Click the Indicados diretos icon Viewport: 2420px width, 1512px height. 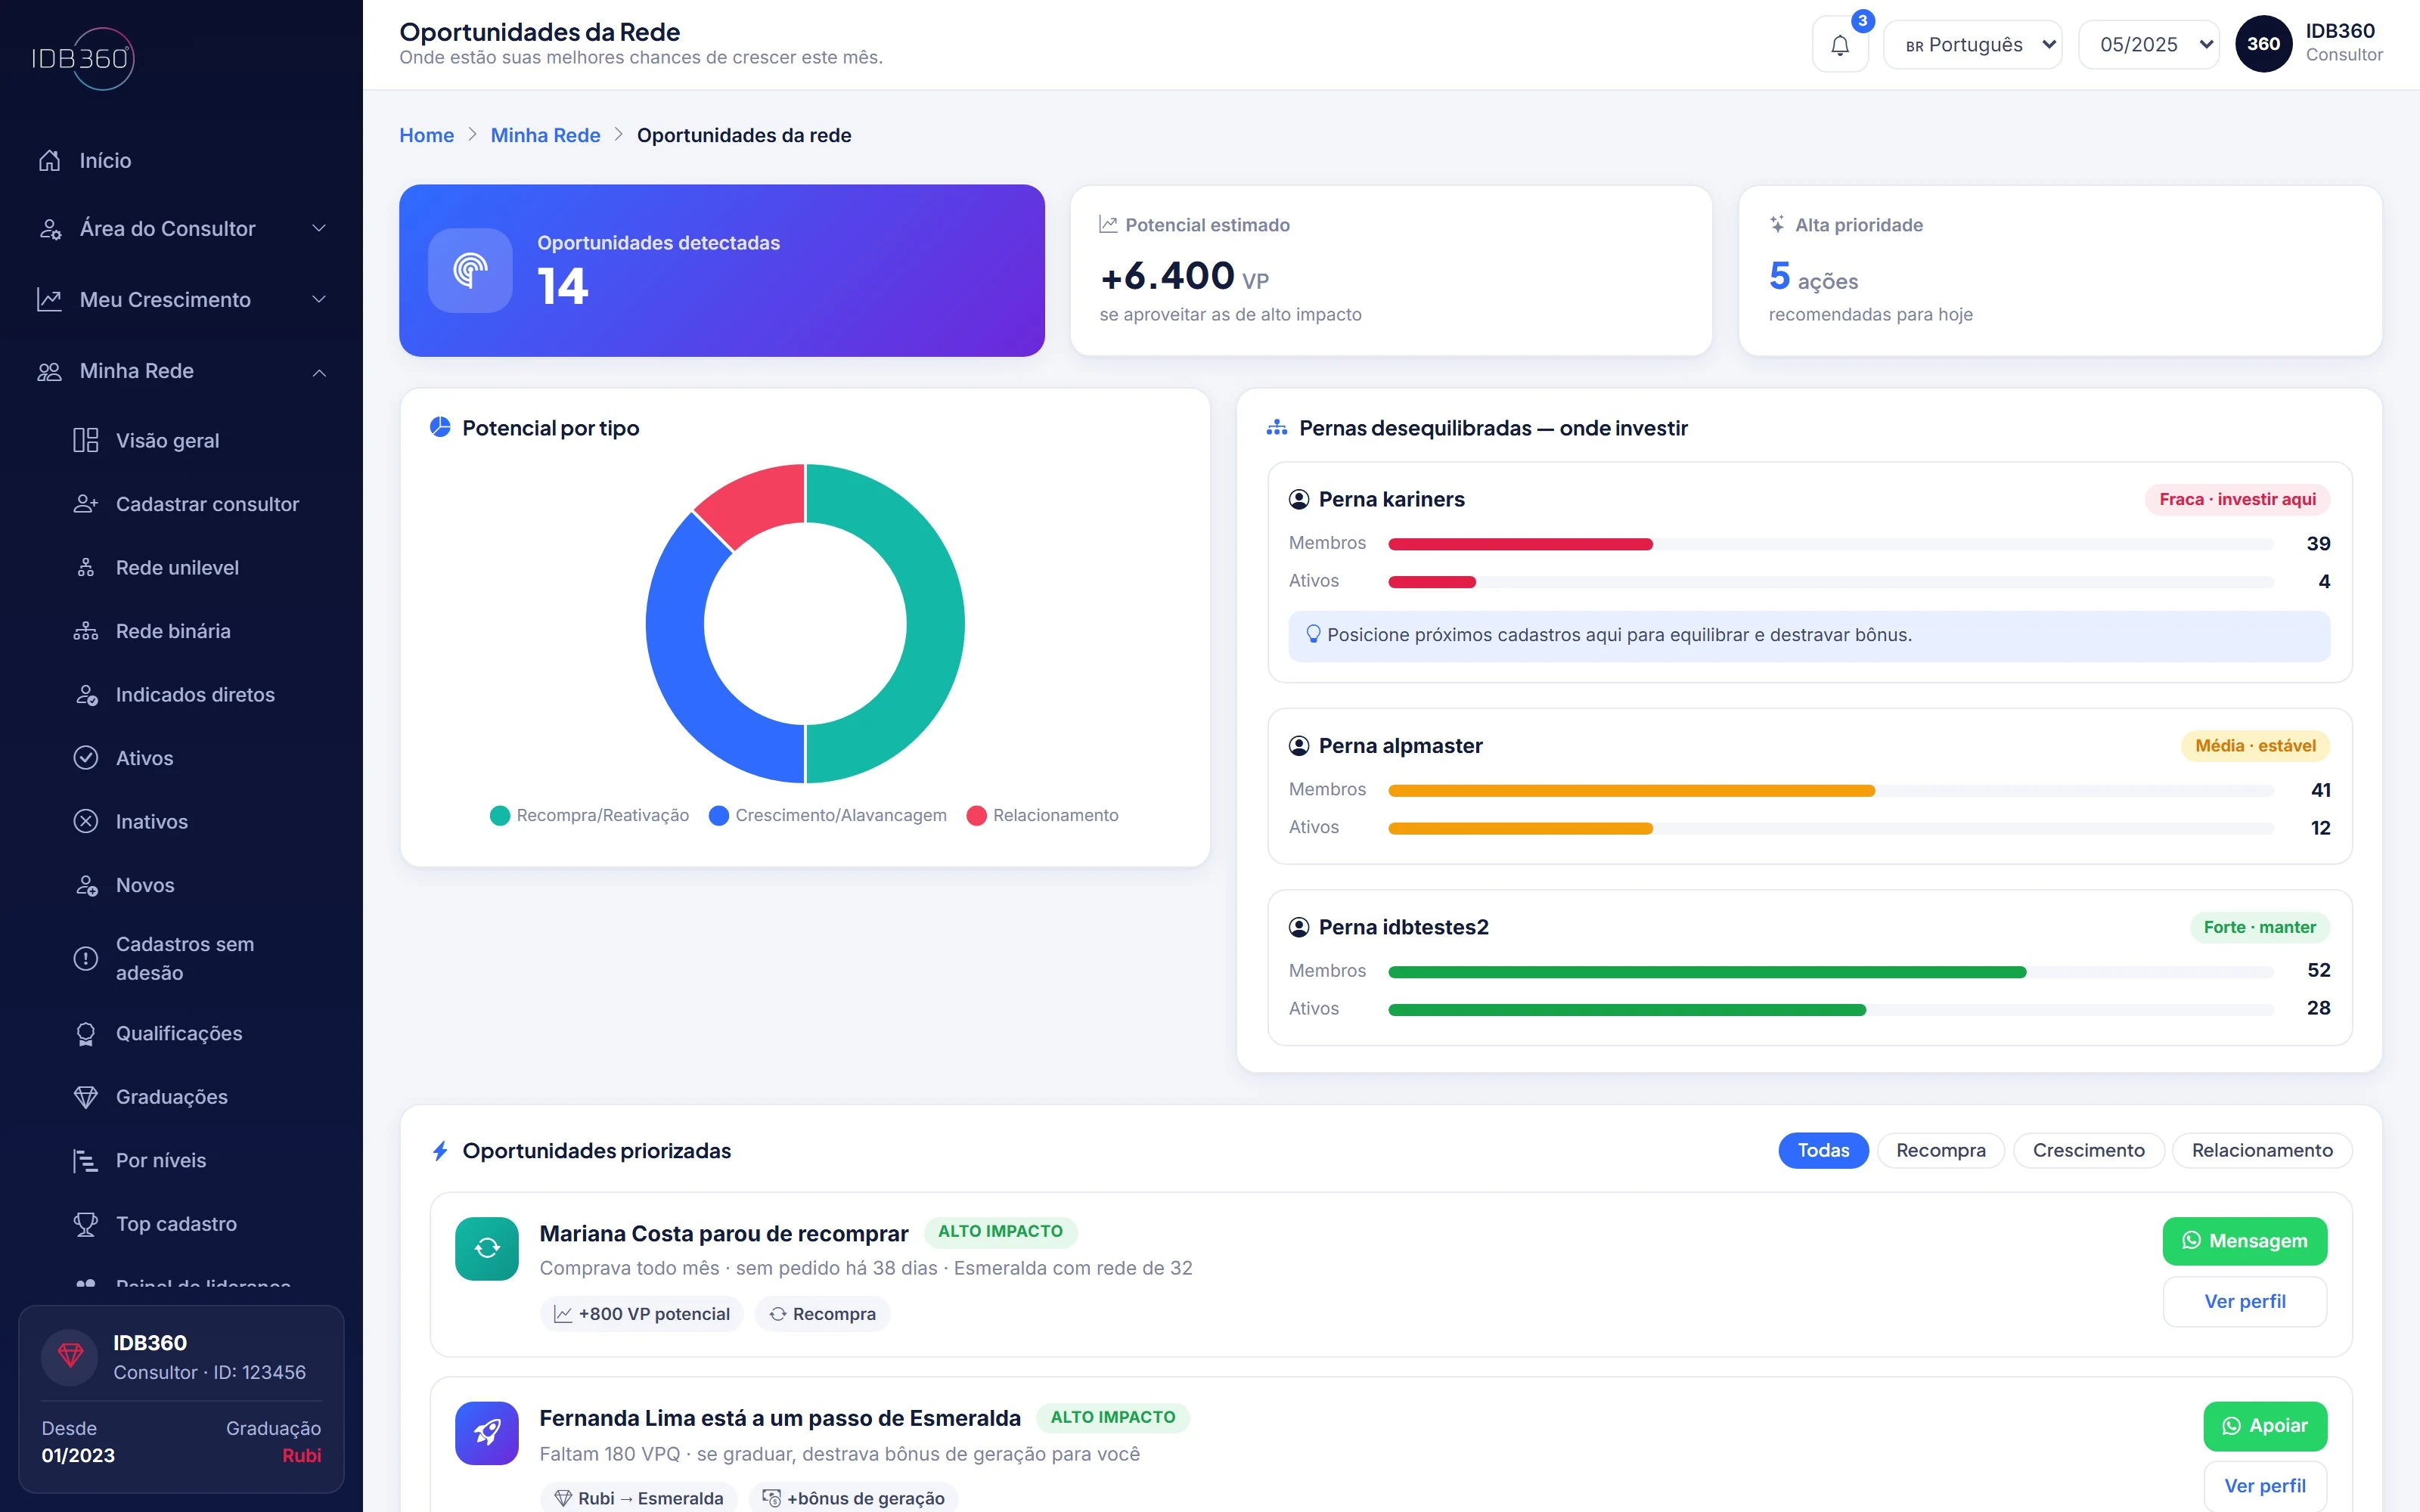86,694
